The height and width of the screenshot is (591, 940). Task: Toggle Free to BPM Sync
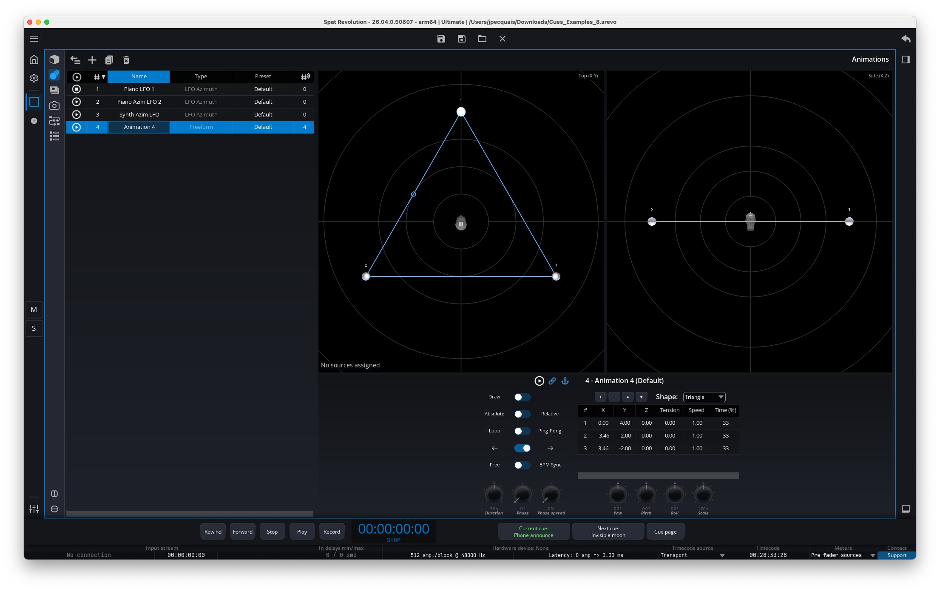522,465
